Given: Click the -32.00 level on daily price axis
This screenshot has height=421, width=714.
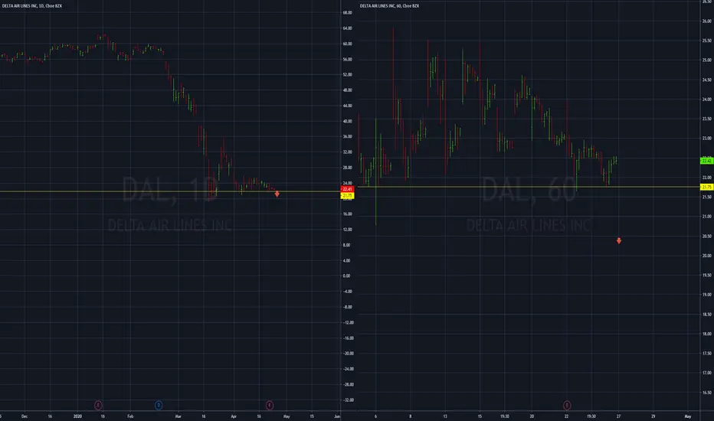Looking at the screenshot, I should [348, 400].
